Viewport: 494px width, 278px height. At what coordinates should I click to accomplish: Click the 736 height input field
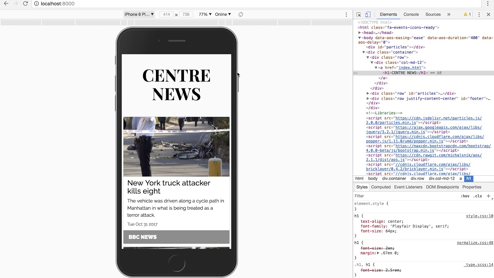coord(186,14)
